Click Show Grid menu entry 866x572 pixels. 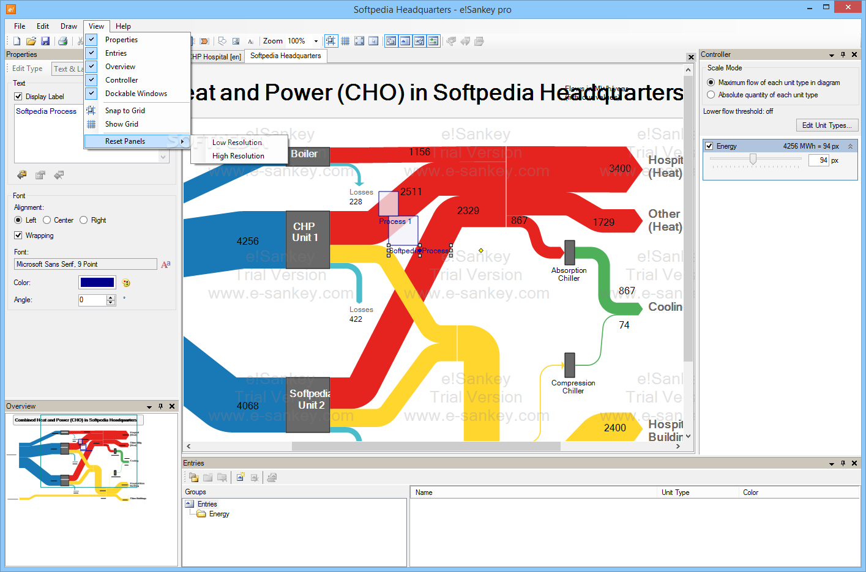[122, 124]
